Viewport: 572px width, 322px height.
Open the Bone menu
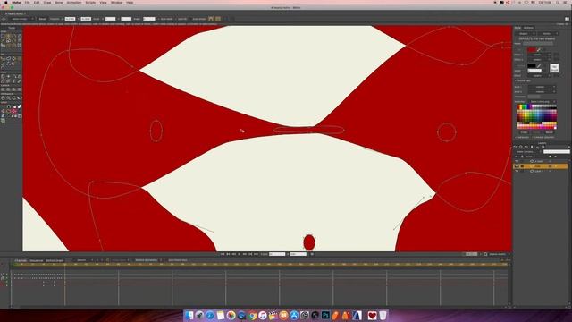tap(59, 2)
